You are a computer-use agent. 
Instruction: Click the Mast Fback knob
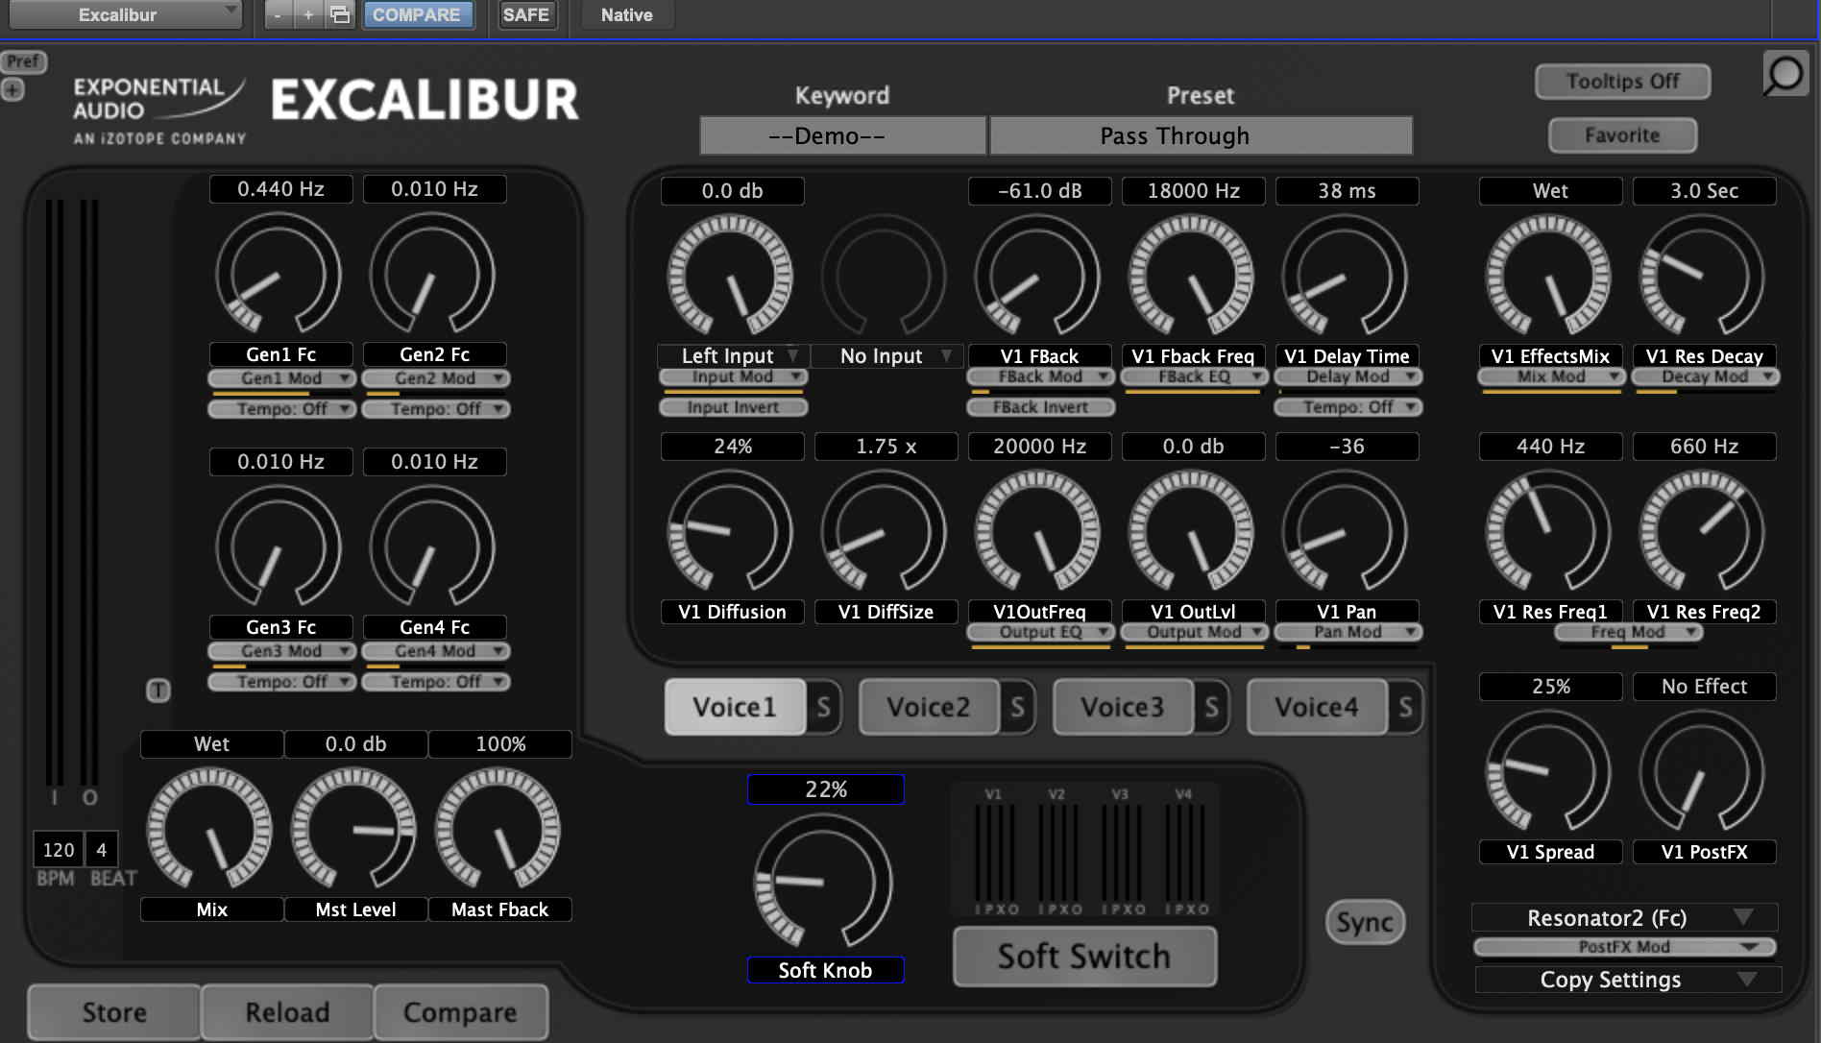tap(498, 830)
